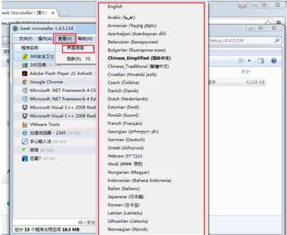The width and height of the screenshot is (287, 235).
Task: Click Explorer change view icon
Action: click(x=241, y=60)
